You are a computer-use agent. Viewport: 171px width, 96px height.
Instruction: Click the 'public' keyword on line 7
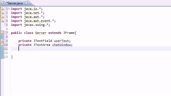(17, 33)
